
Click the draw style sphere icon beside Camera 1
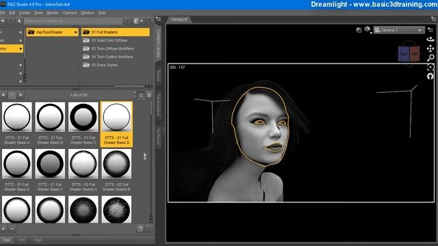click(367, 29)
